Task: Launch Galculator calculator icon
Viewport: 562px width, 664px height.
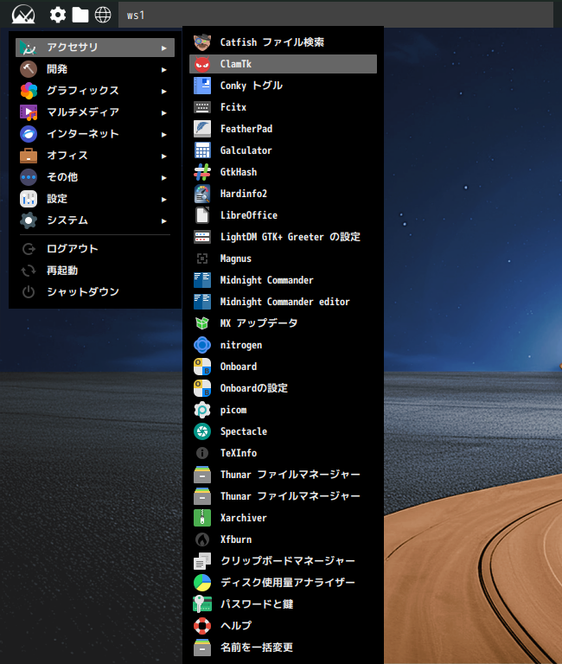Action: 202,150
